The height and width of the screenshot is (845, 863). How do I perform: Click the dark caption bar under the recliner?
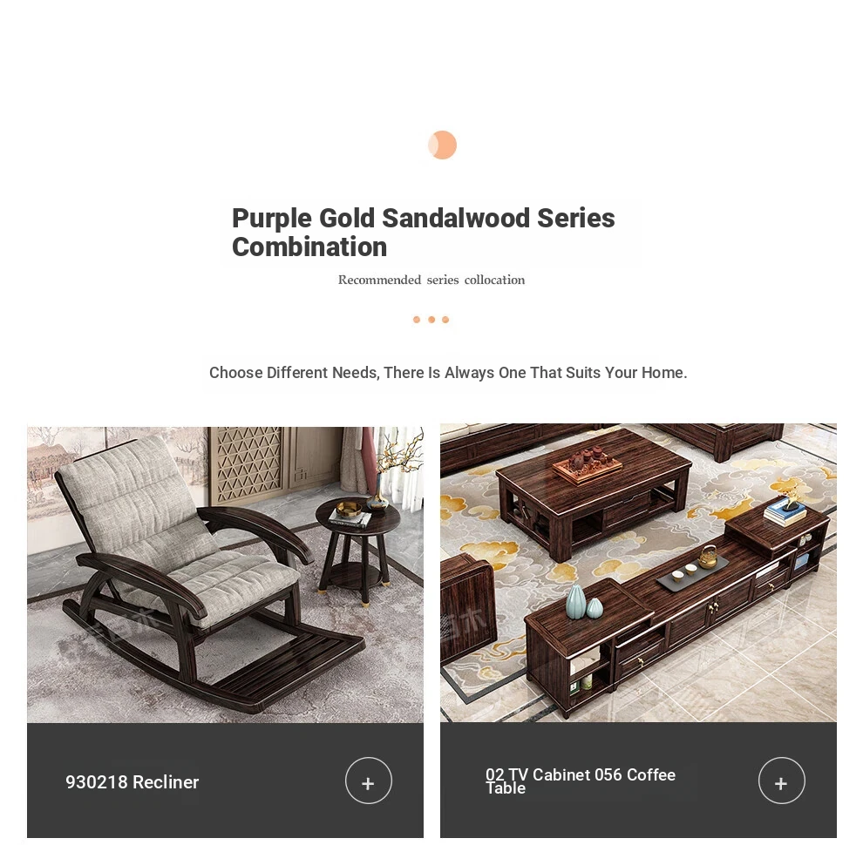tap(225, 781)
